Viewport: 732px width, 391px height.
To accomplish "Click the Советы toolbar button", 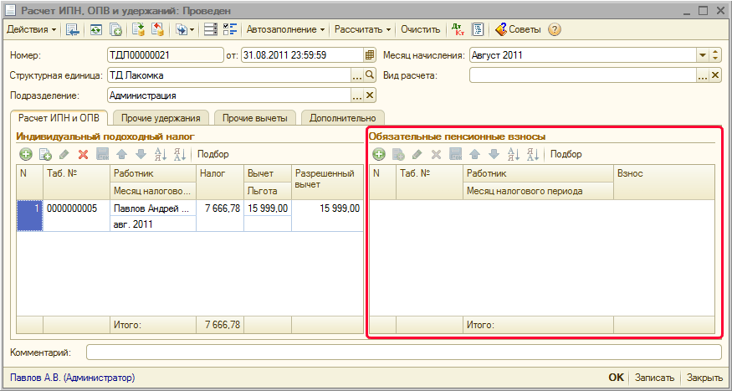I will [517, 29].
